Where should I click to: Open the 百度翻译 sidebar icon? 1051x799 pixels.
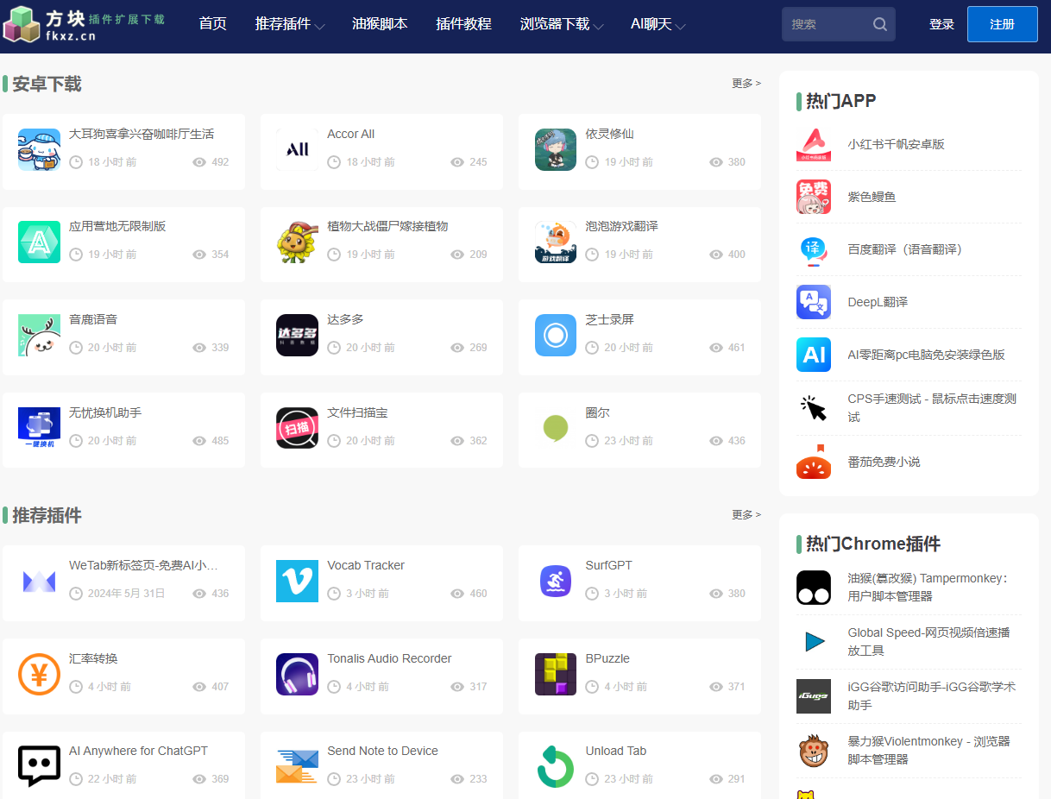(x=814, y=249)
